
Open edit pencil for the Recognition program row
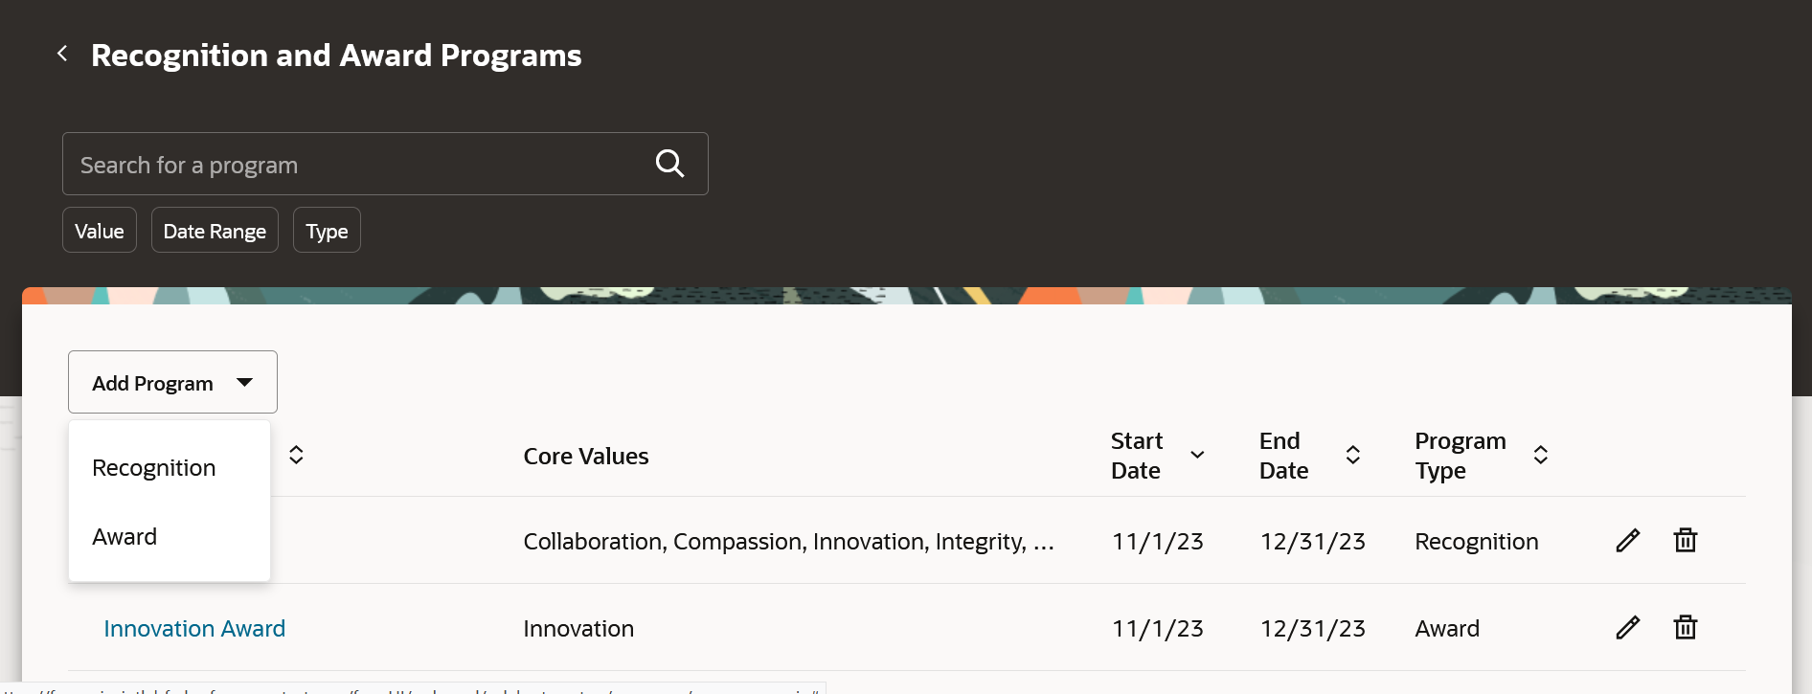[1627, 540]
